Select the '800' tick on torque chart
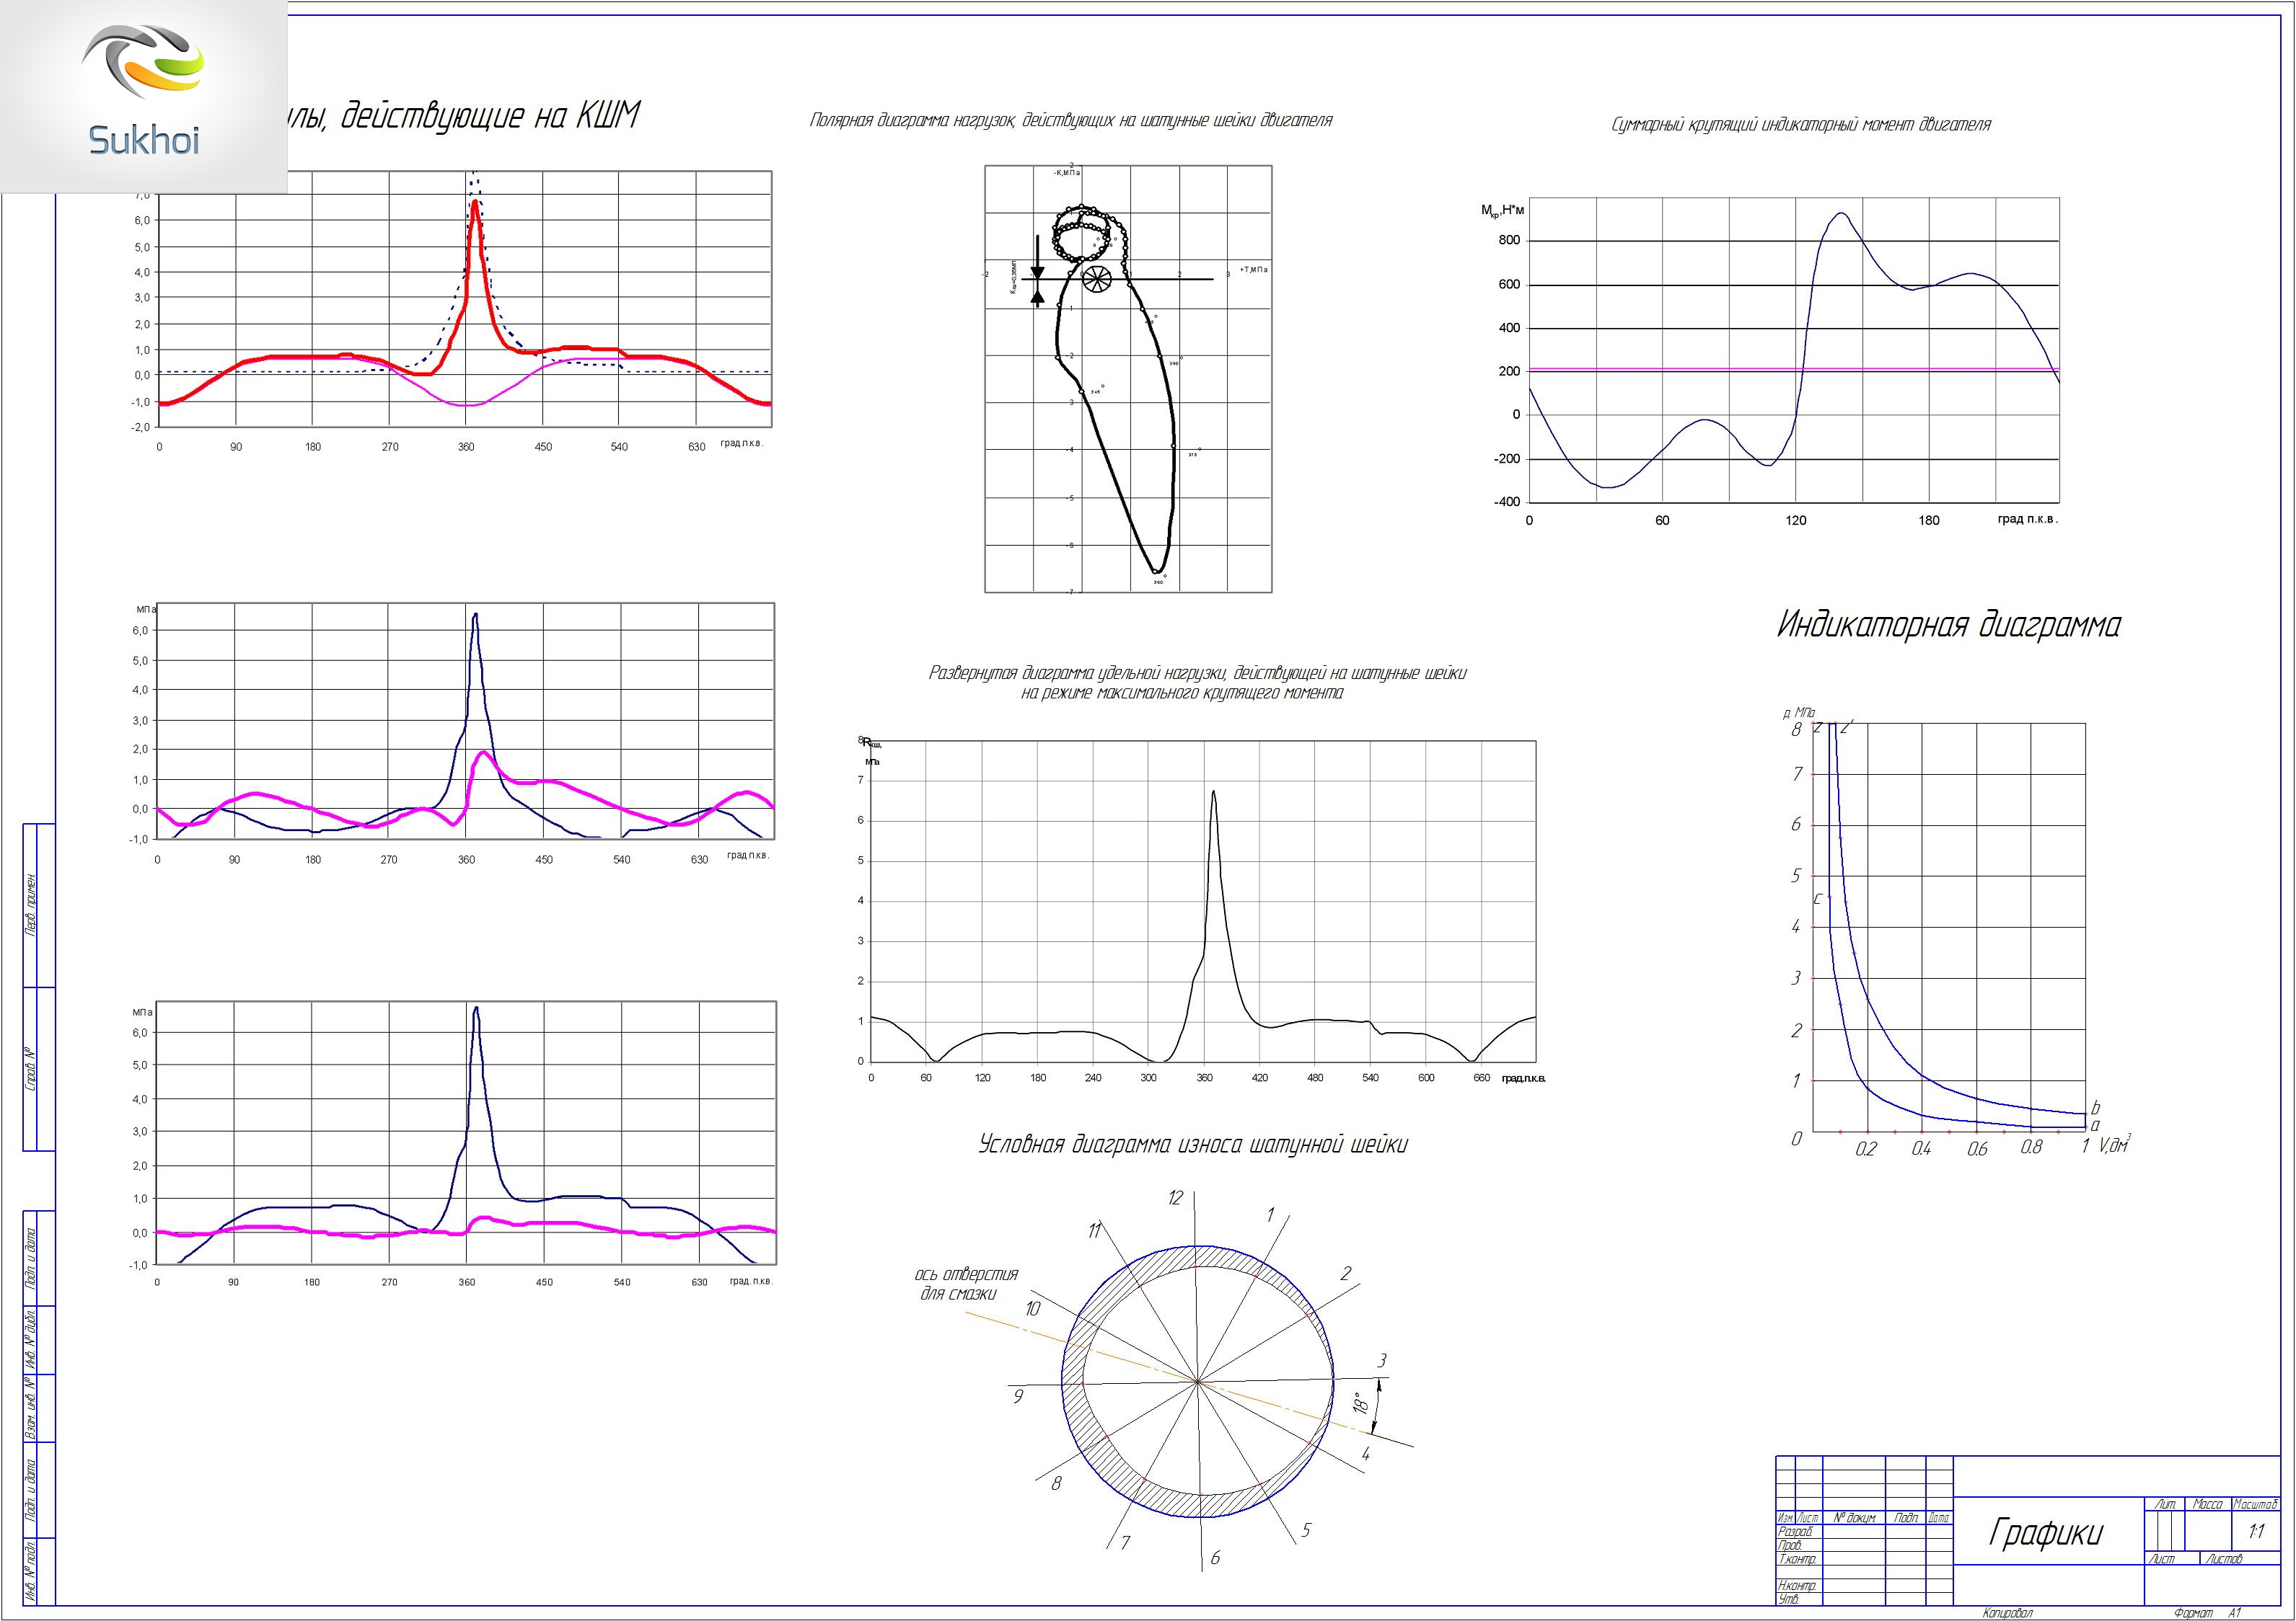The image size is (2296, 1621). (1509, 241)
